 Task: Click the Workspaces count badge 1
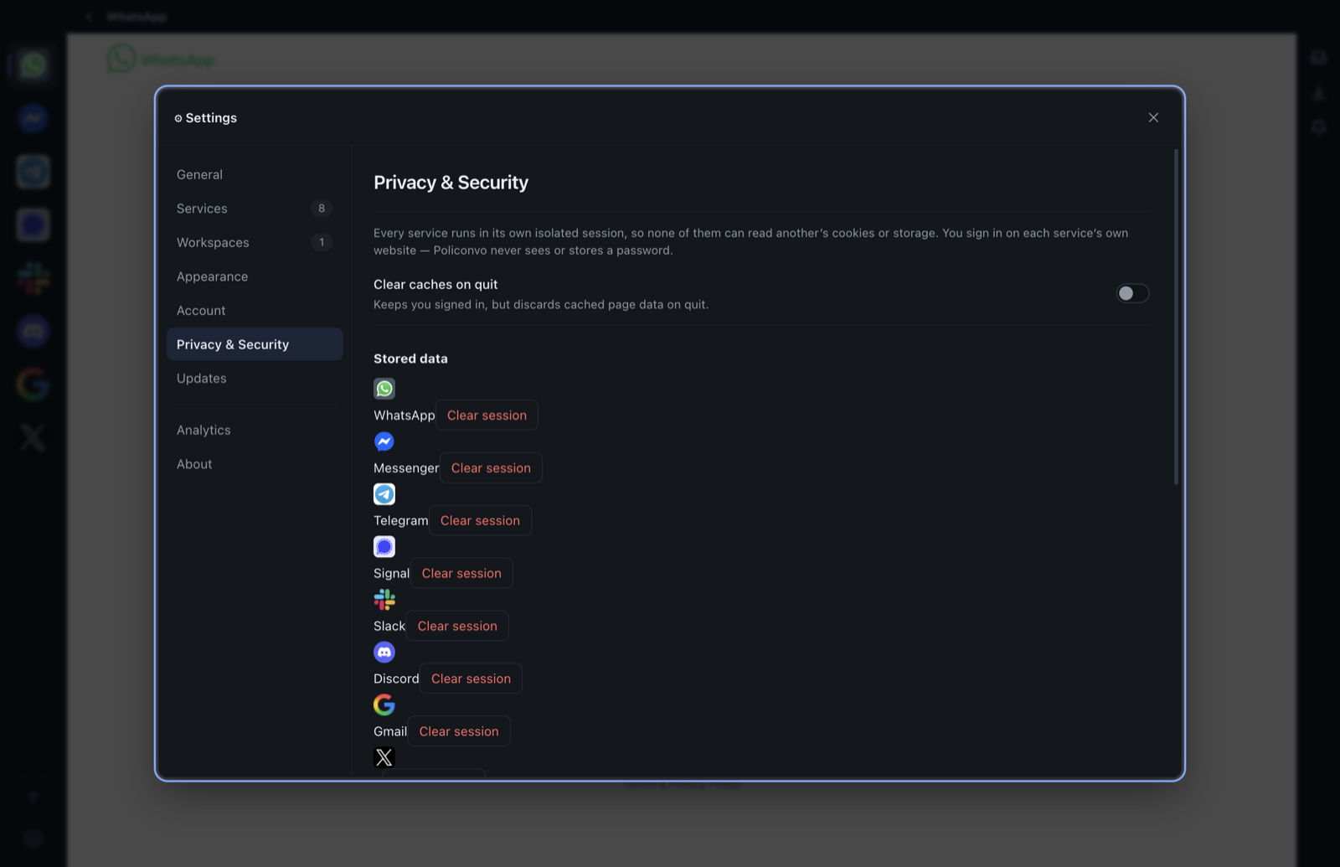(322, 242)
